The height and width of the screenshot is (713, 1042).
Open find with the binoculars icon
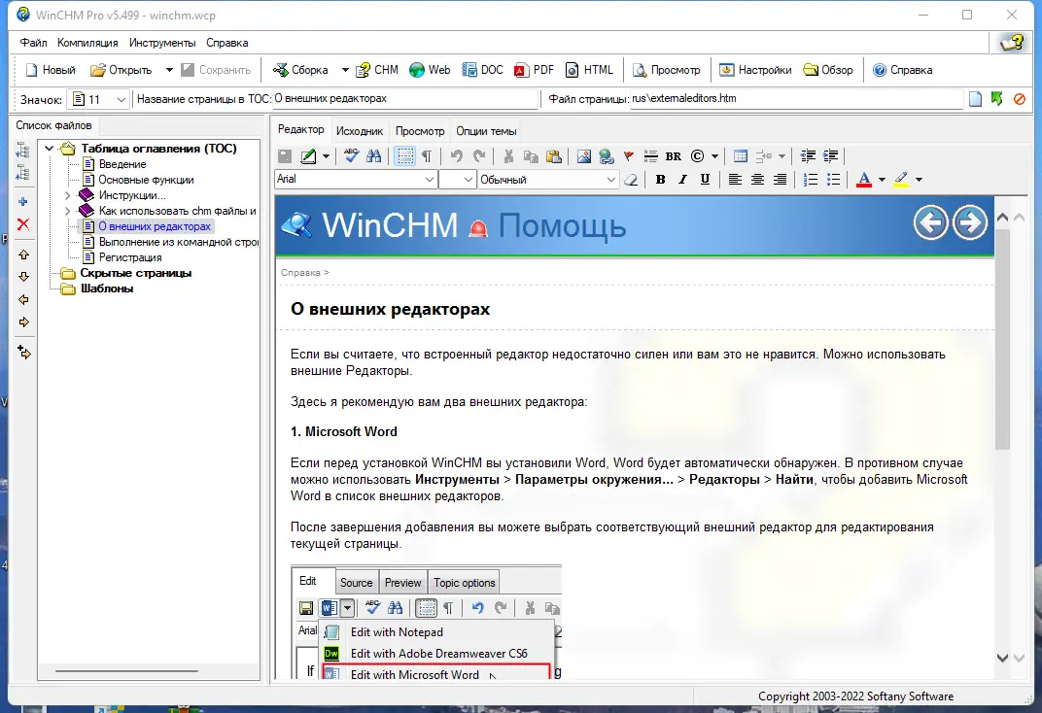coord(374,156)
